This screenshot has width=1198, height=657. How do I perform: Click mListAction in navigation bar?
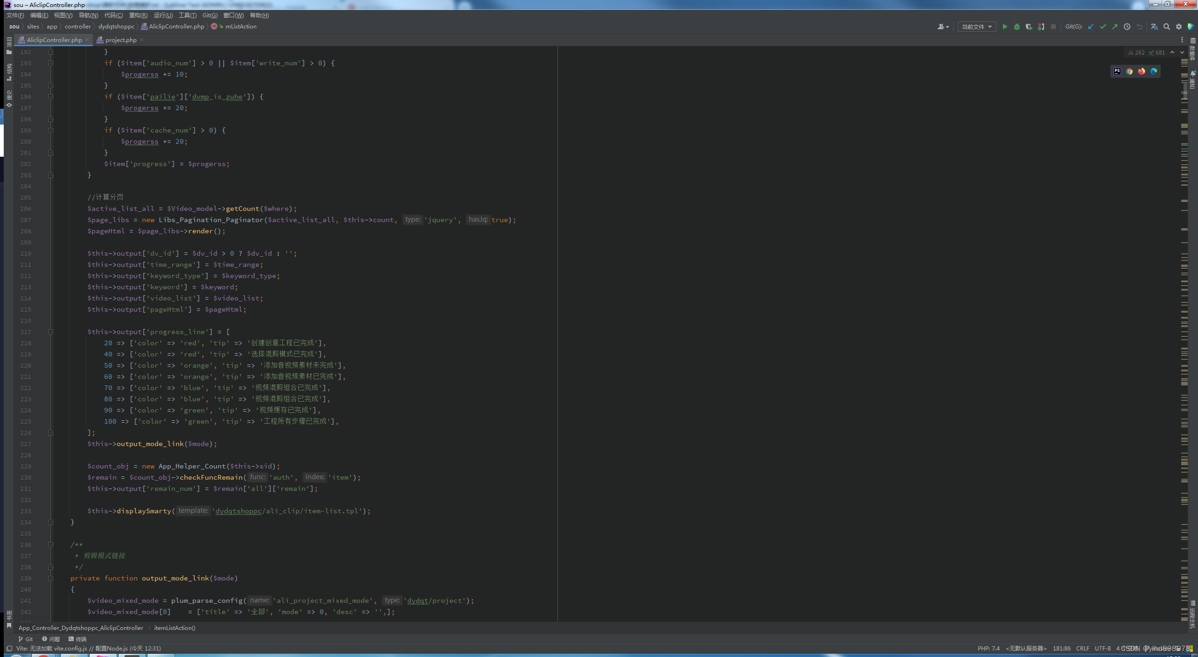click(x=241, y=27)
